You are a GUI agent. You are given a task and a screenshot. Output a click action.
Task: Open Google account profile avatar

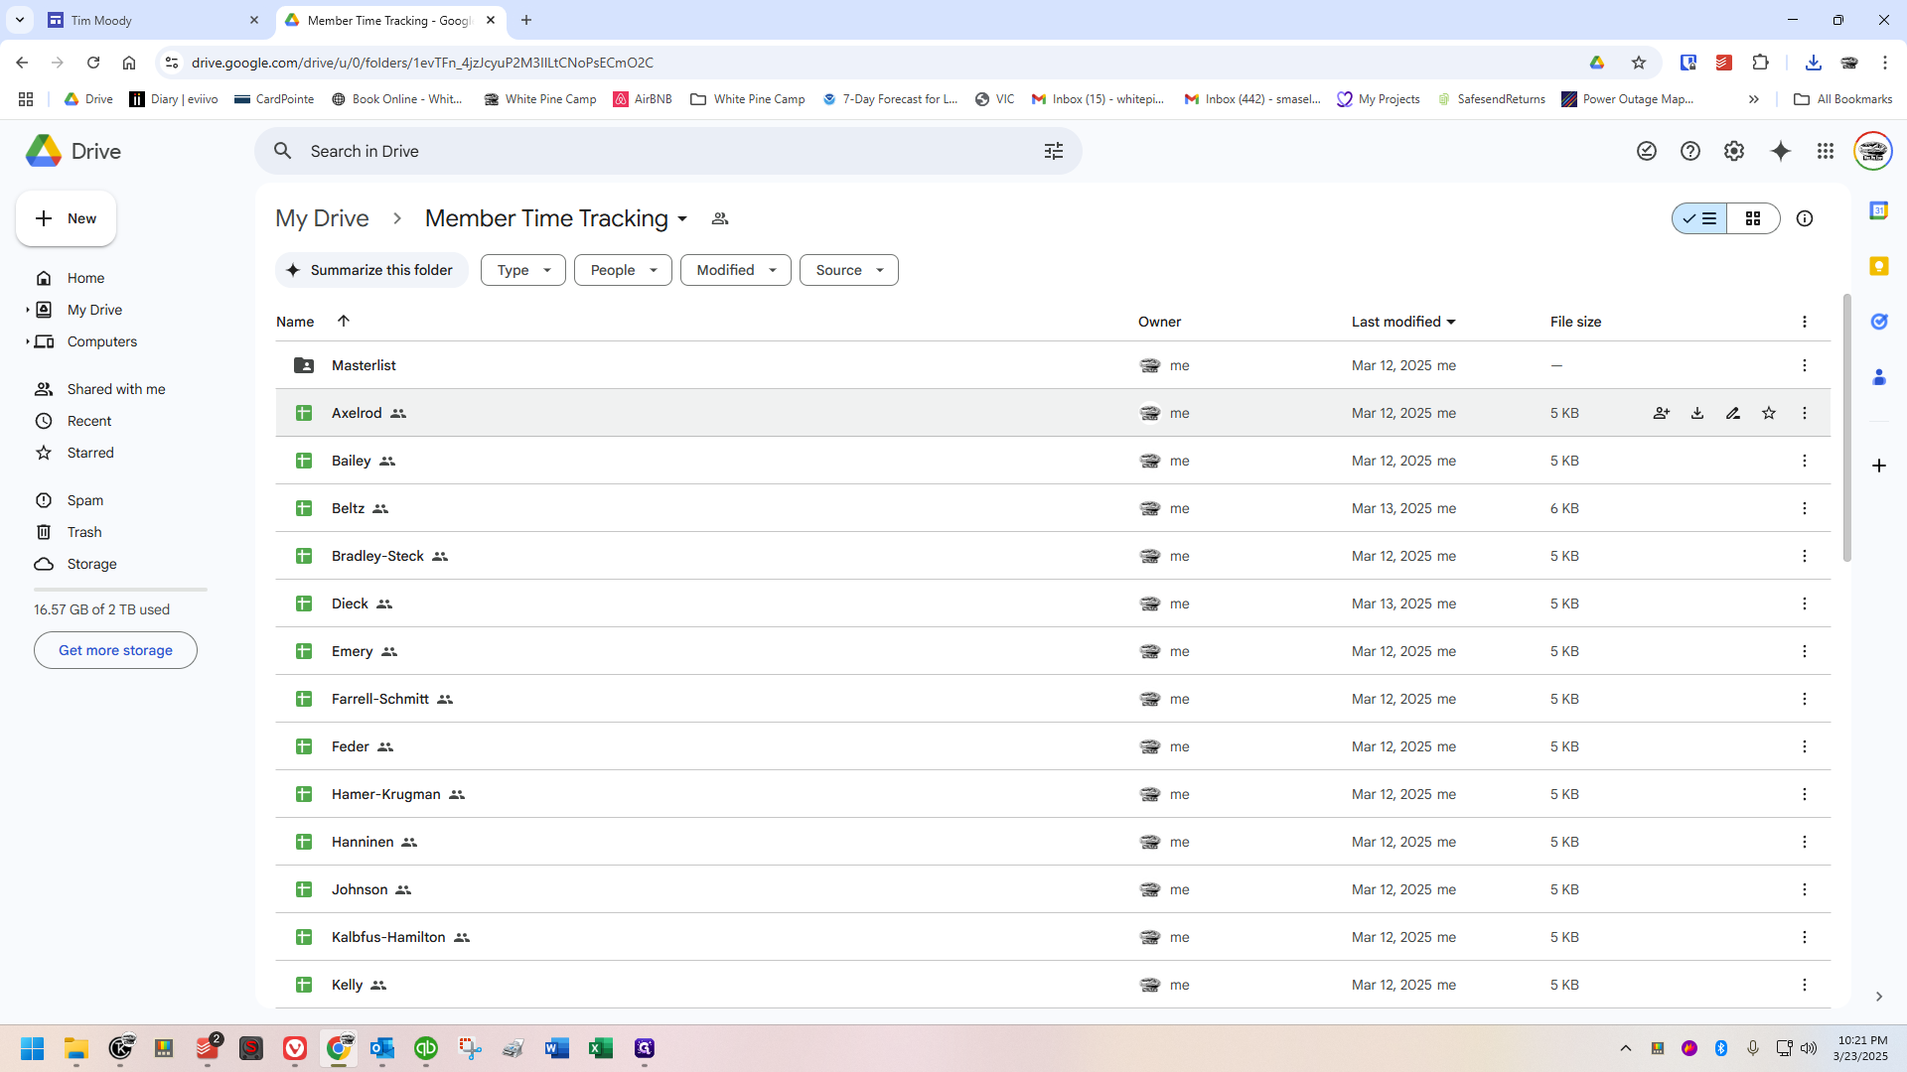[1873, 151]
